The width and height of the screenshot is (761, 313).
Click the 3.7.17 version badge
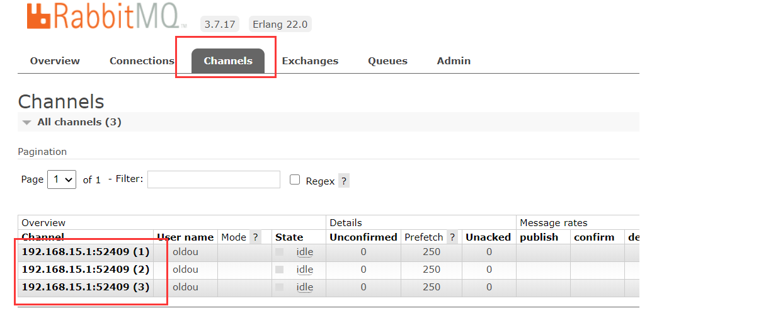point(220,25)
